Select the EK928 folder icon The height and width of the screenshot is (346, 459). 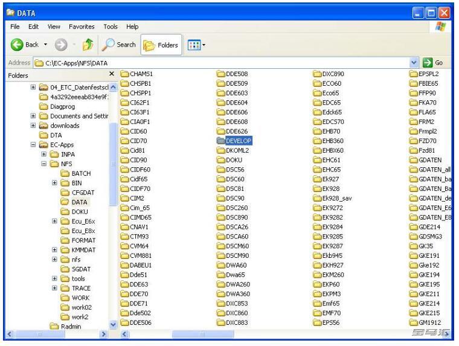click(x=317, y=188)
